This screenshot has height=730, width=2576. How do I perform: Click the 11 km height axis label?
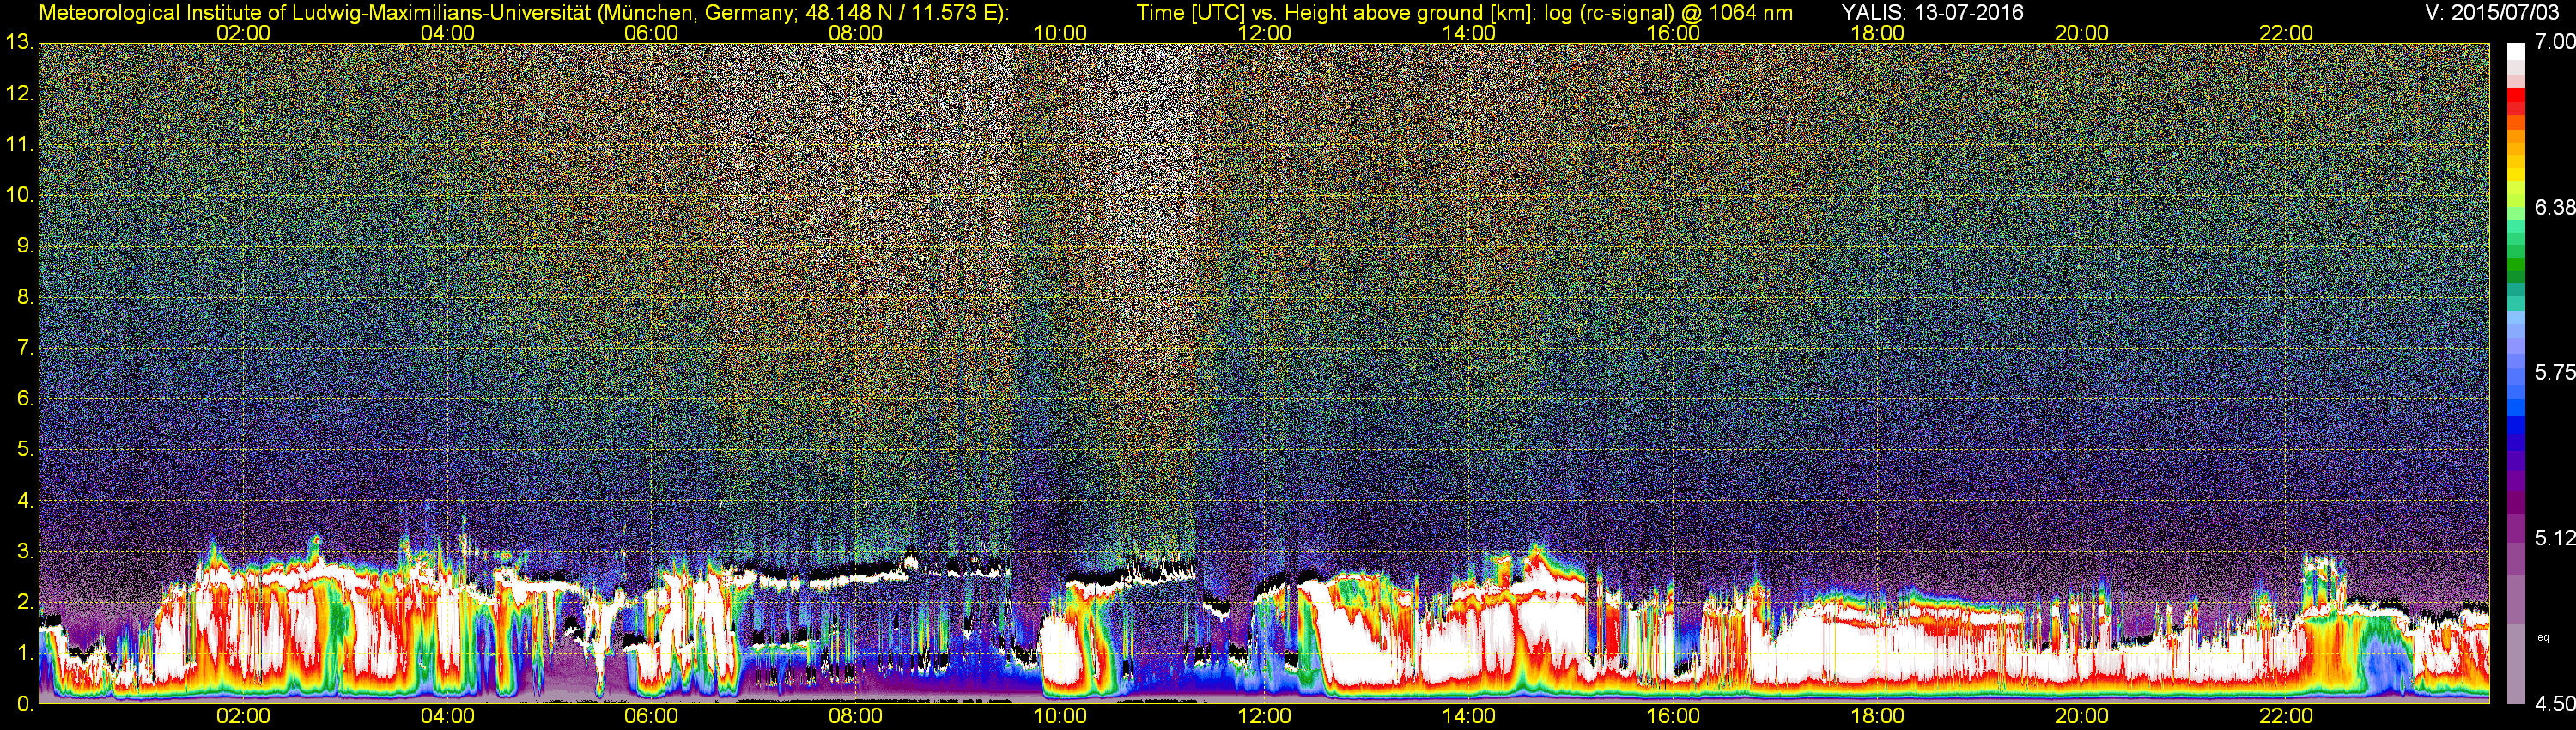[x=19, y=145]
